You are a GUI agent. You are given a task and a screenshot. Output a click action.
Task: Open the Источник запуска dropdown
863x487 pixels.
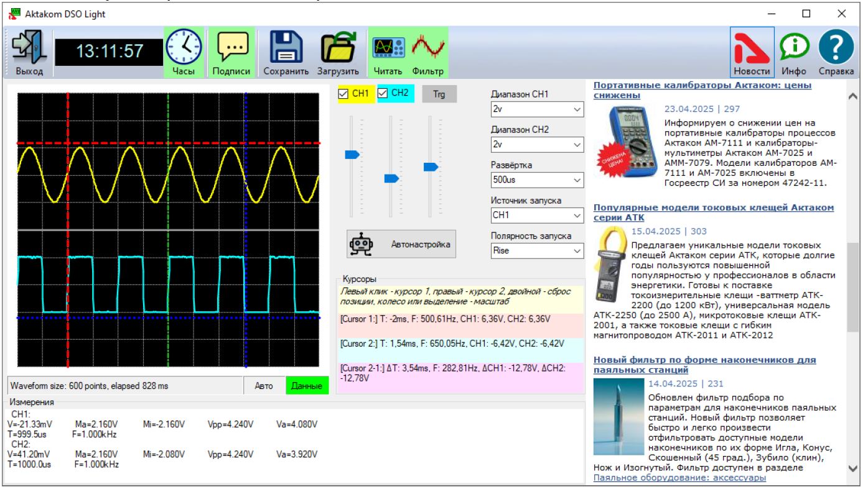coord(536,216)
